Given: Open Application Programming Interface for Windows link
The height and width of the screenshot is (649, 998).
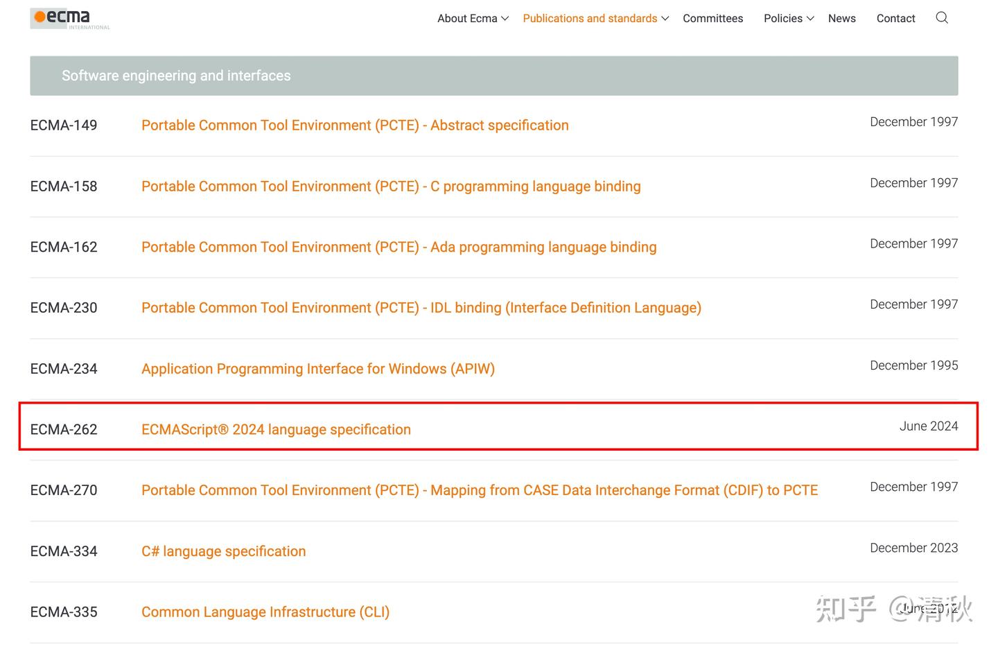Looking at the screenshot, I should tap(317, 369).
